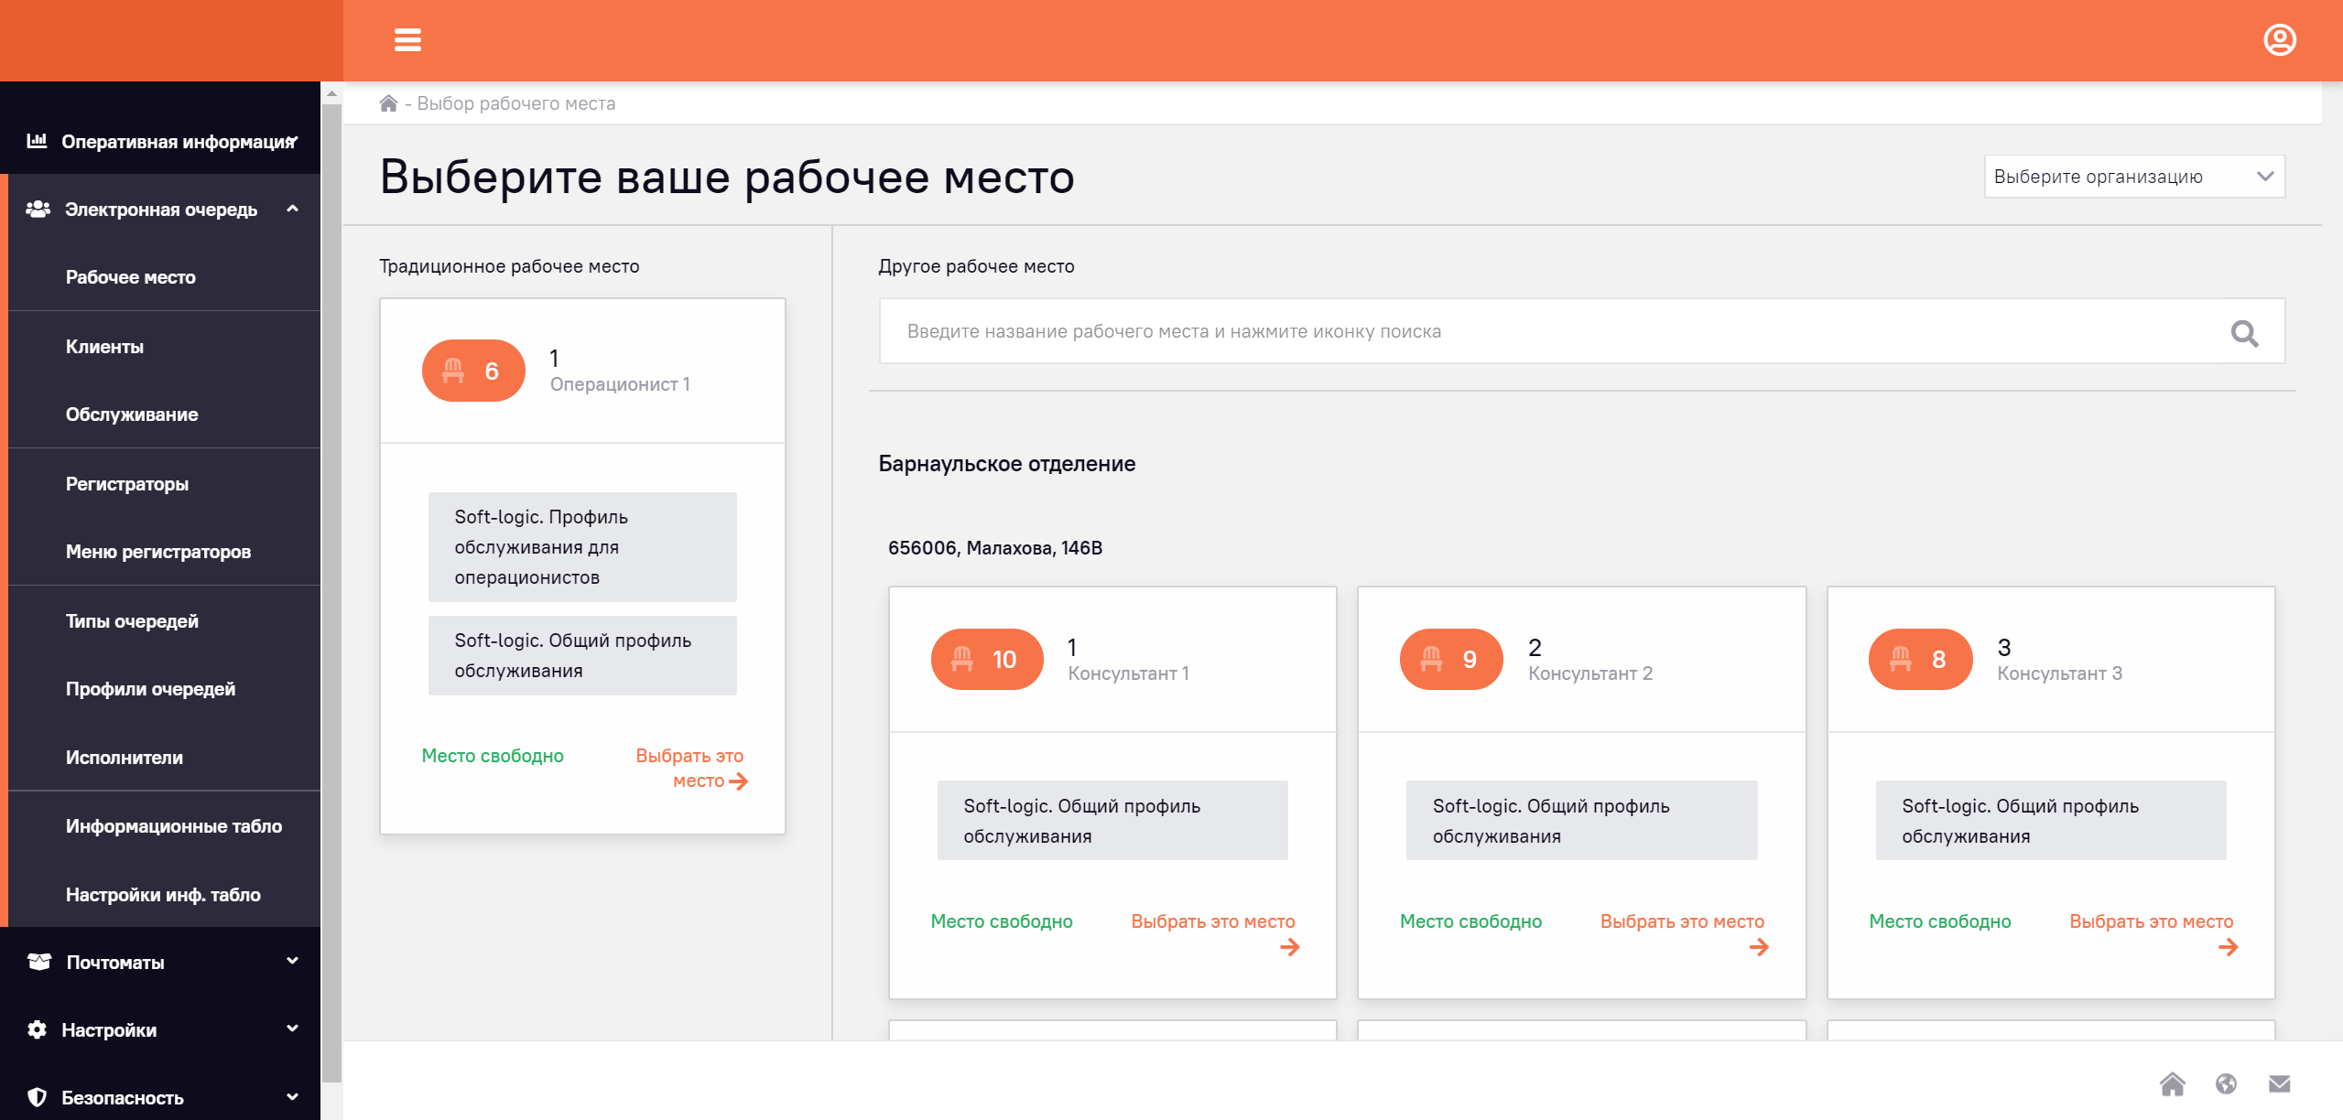Expand the Безопасность section chevron
The height and width of the screenshot is (1120, 2343).
tap(292, 1096)
